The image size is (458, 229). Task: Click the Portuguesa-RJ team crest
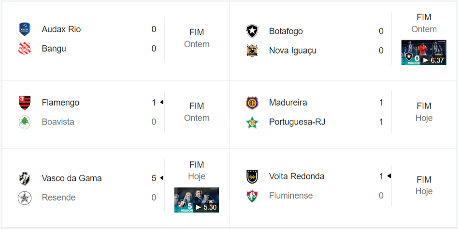coord(252,122)
